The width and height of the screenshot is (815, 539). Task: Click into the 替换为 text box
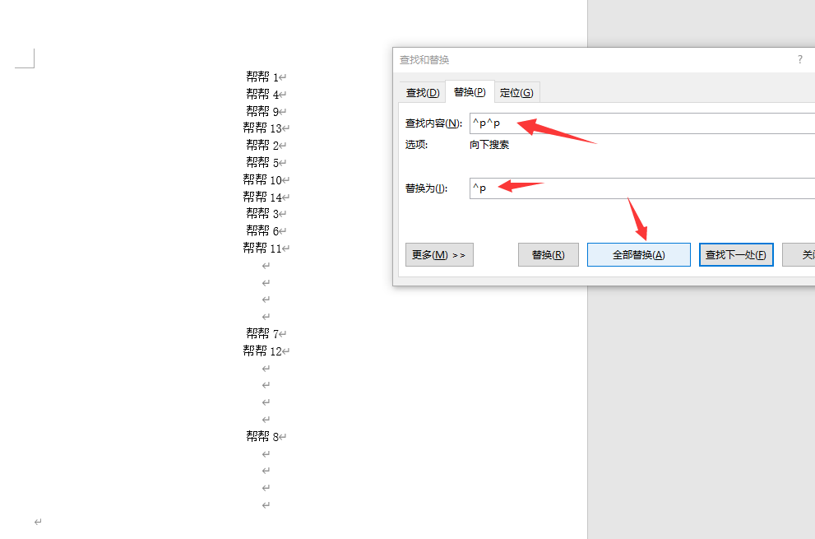641,188
